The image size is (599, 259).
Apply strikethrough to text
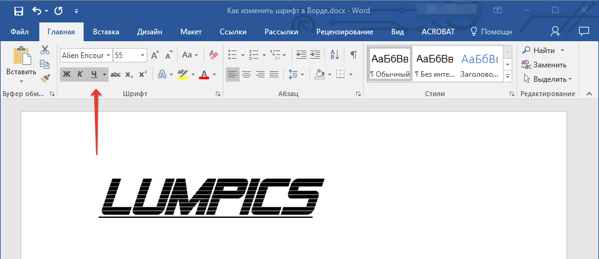pos(115,74)
